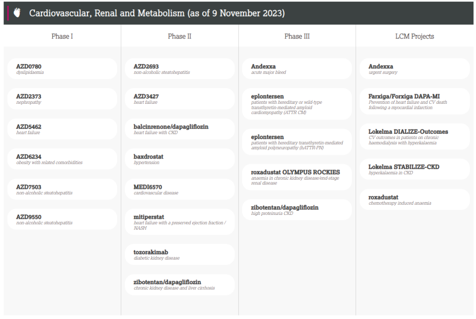This screenshot has height=319, width=476.
Task: Open the AZD6234 obesity card
Action: tap(62, 159)
